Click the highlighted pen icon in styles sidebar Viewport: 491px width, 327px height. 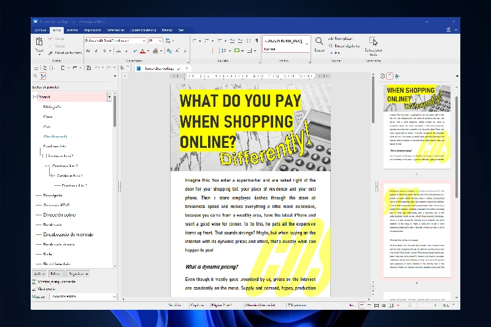tap(43, 76)
